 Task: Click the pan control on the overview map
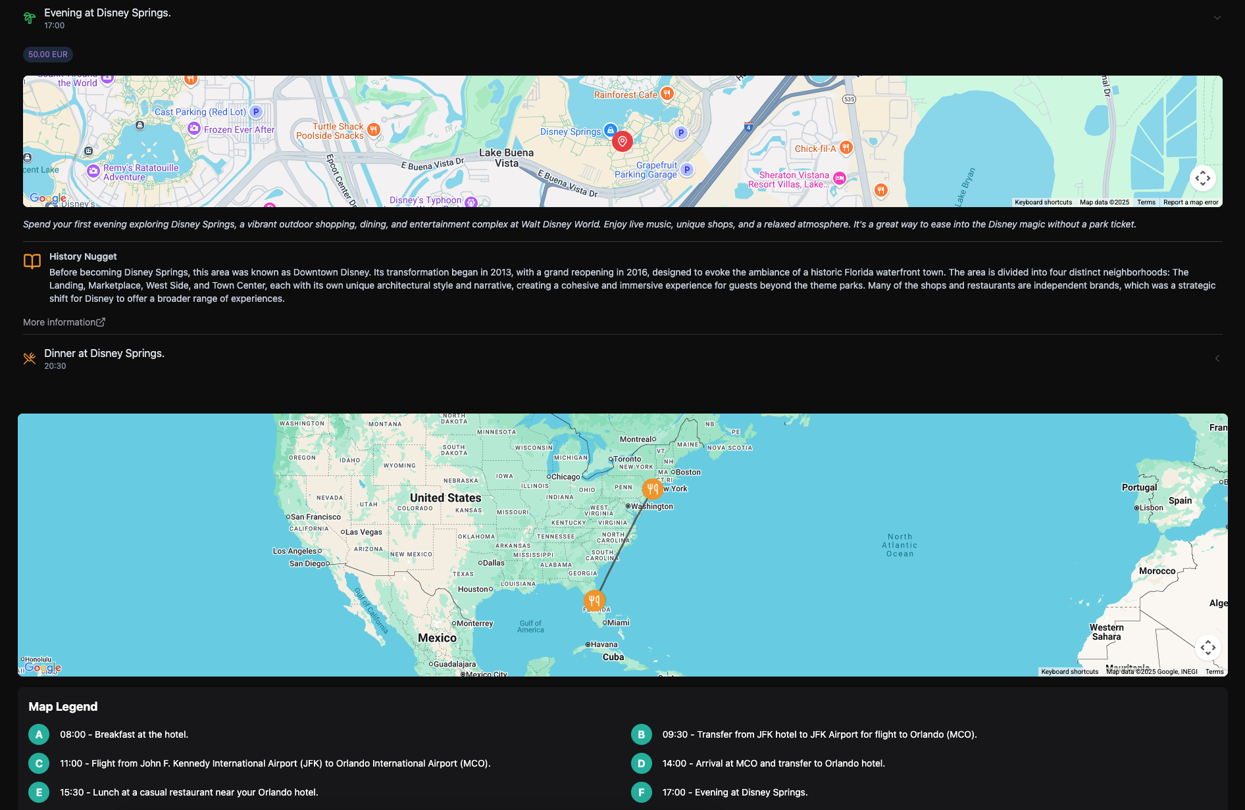pyautogui.click(x=1209, y=648)
